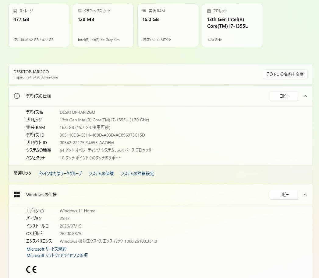Select device ID 305110DB-CE14-4C9D-A93D-AC896973C15D
The height and width of the screenshot is (278, 319).
point(102,135)
